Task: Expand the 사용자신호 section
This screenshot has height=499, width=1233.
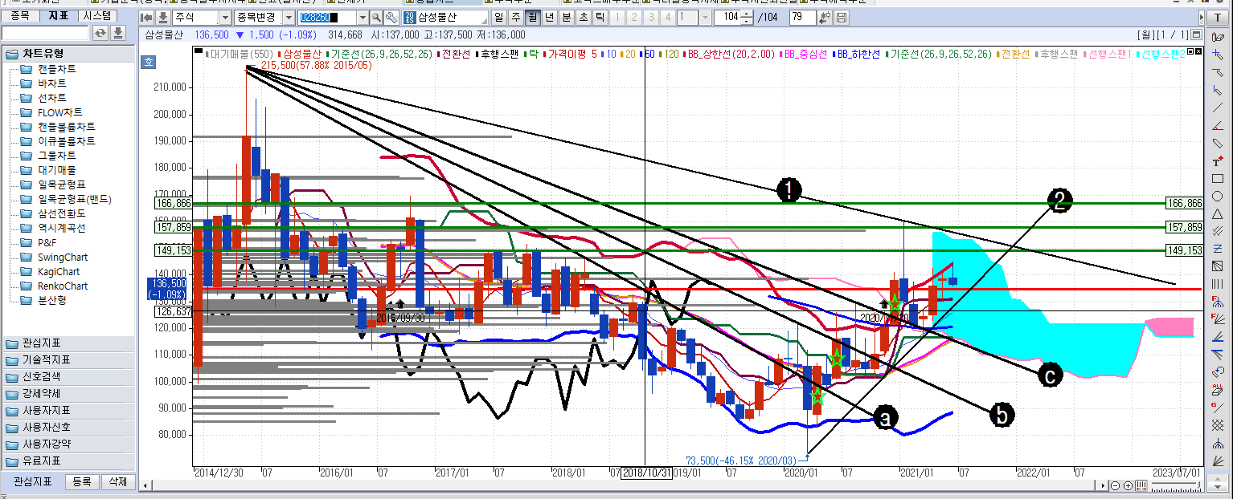Action: (x=68, y=427)
